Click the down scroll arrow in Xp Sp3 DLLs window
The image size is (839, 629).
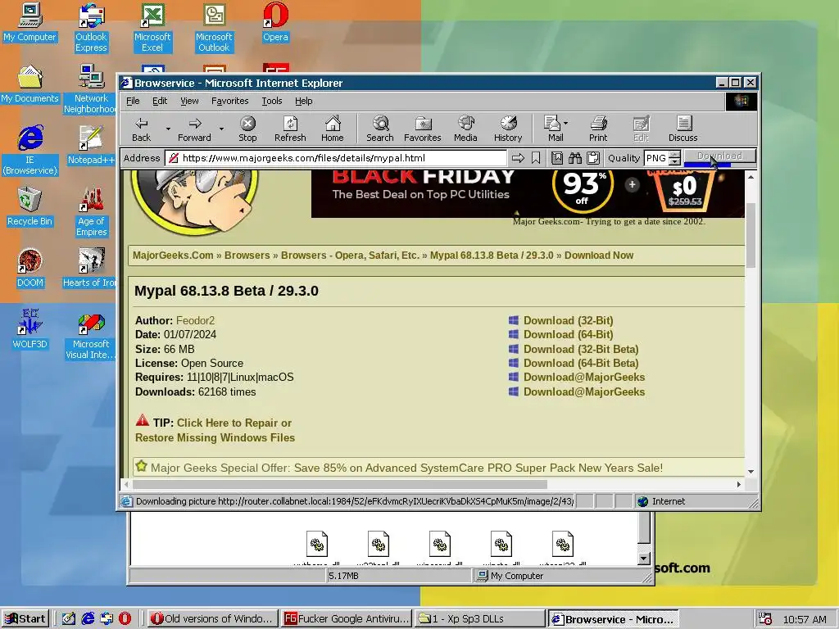[x=644, y=559]
